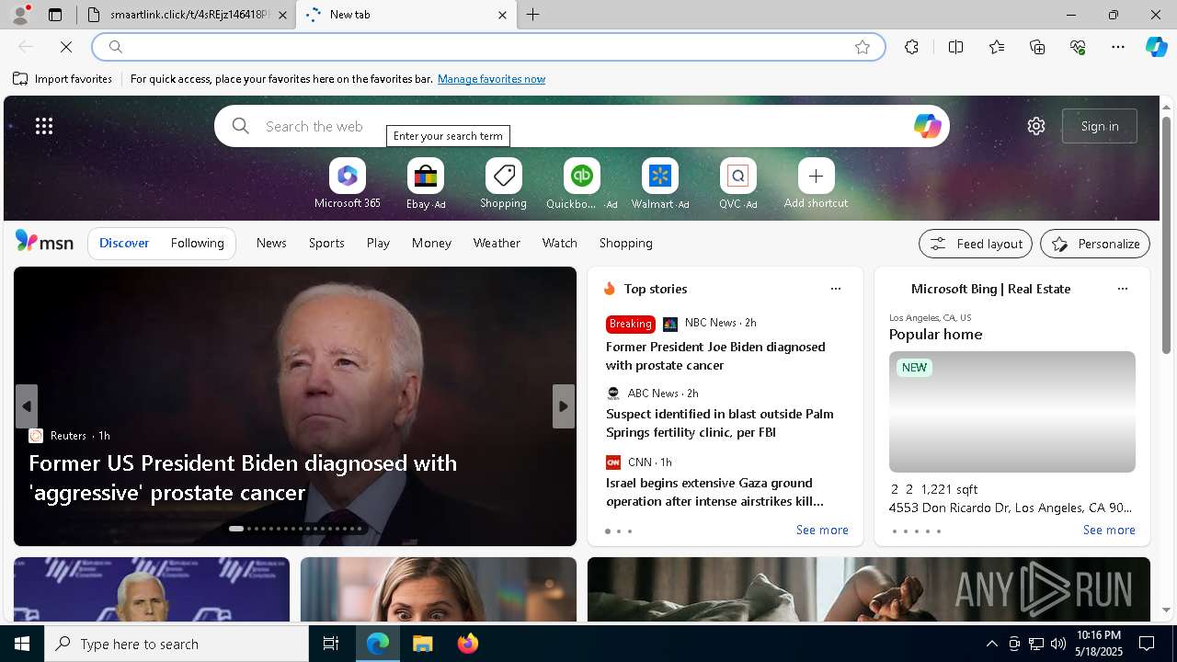Open the Manage favorites now link

tap(491, 79)
